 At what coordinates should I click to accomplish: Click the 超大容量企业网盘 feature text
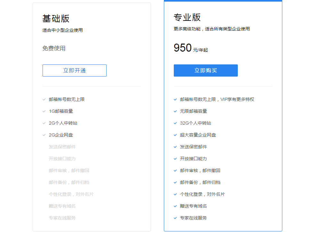198,135
